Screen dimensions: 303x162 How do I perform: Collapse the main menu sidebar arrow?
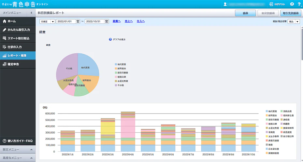point(31,13)
